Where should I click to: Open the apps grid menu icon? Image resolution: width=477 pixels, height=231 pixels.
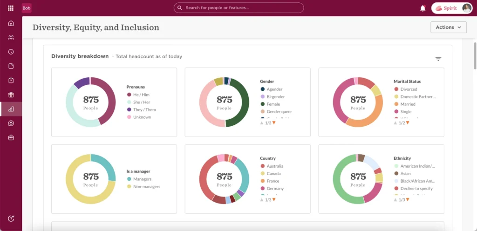[x=11, y=8]
